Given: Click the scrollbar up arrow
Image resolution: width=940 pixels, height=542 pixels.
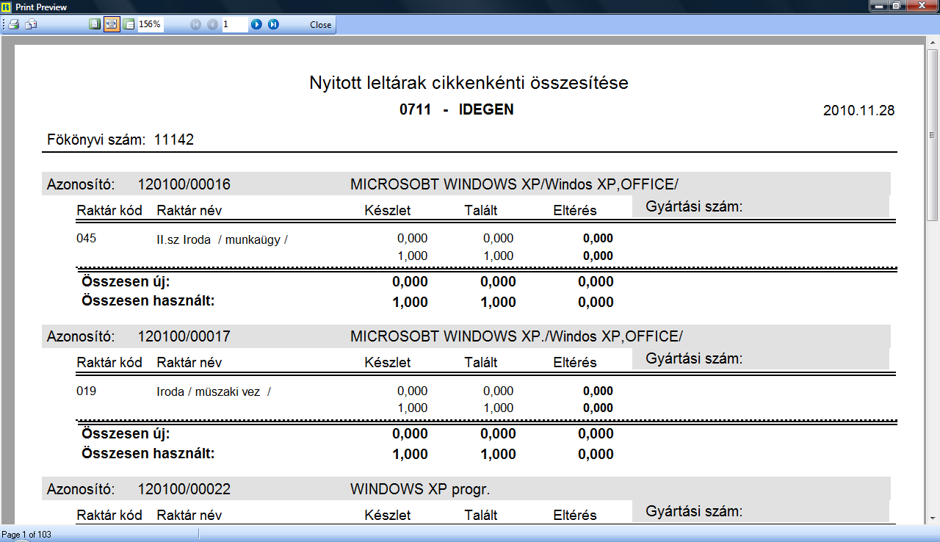Looking at the screenshot, I should pos(933,43).
